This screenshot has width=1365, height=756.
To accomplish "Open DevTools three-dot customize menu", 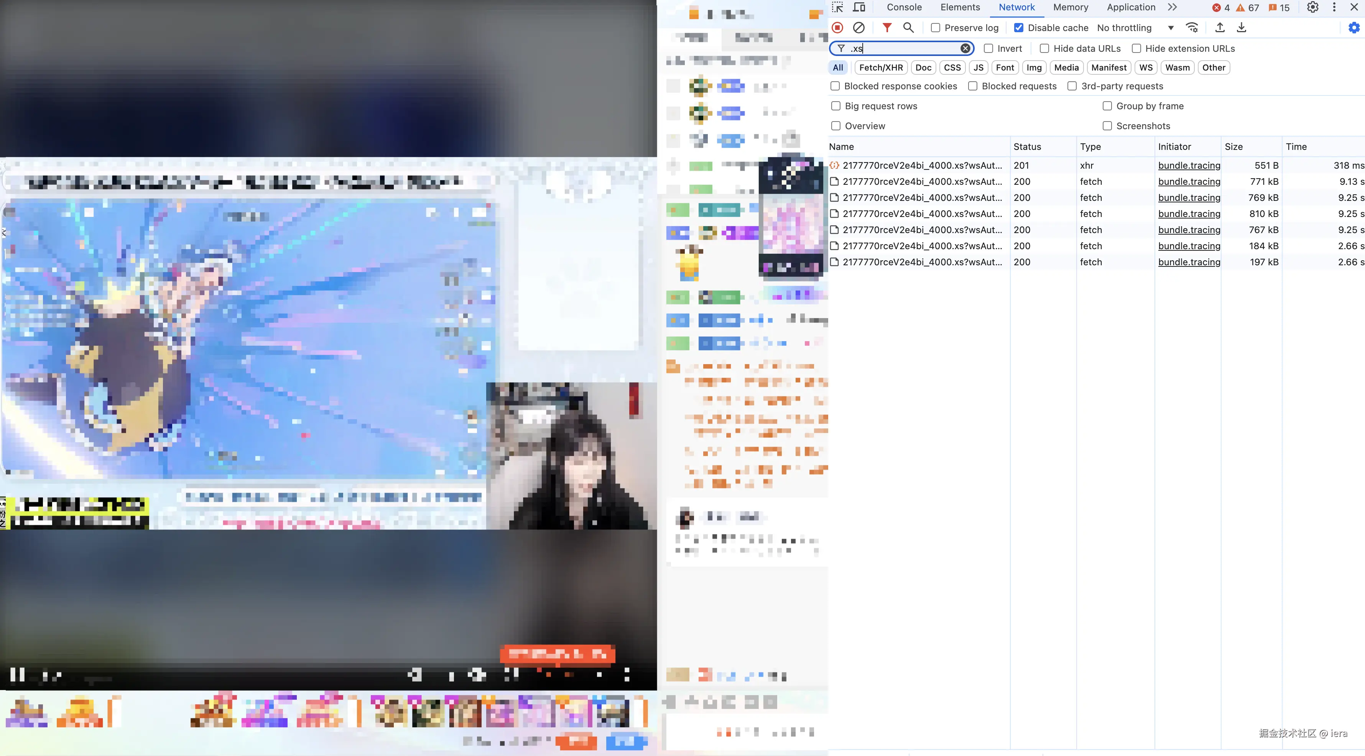I will click(1334, 7).
